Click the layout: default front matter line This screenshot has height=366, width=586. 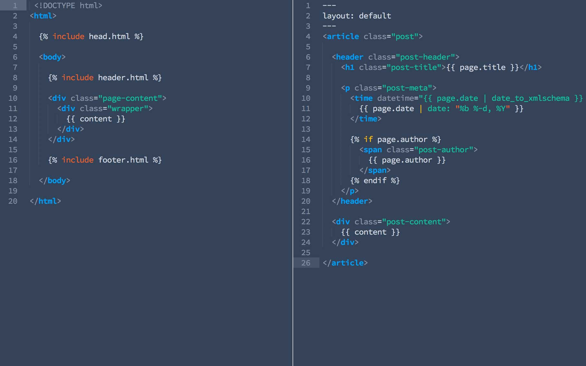[x=357, y=16]
